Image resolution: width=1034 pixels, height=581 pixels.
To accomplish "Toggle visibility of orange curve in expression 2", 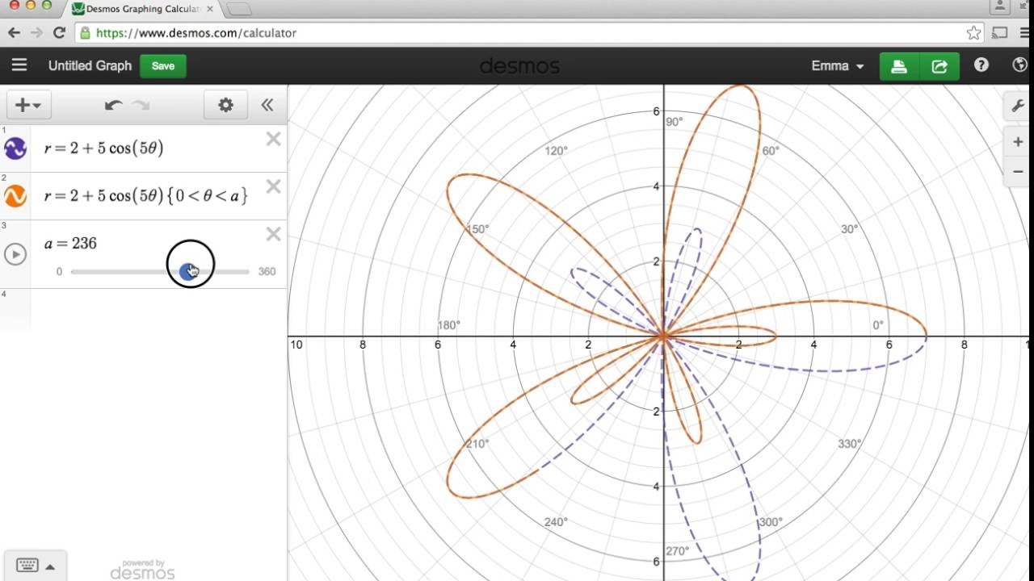I will click(x=15, y=196).
